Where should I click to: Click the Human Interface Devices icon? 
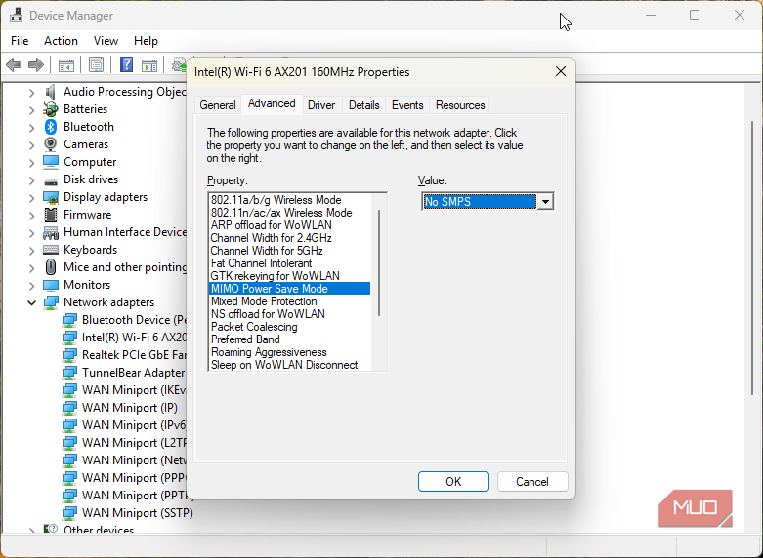pos(51,233)
